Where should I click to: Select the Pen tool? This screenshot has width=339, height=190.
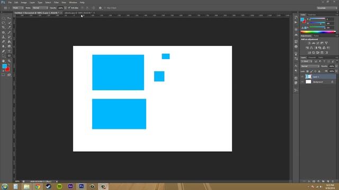(3, 51)
